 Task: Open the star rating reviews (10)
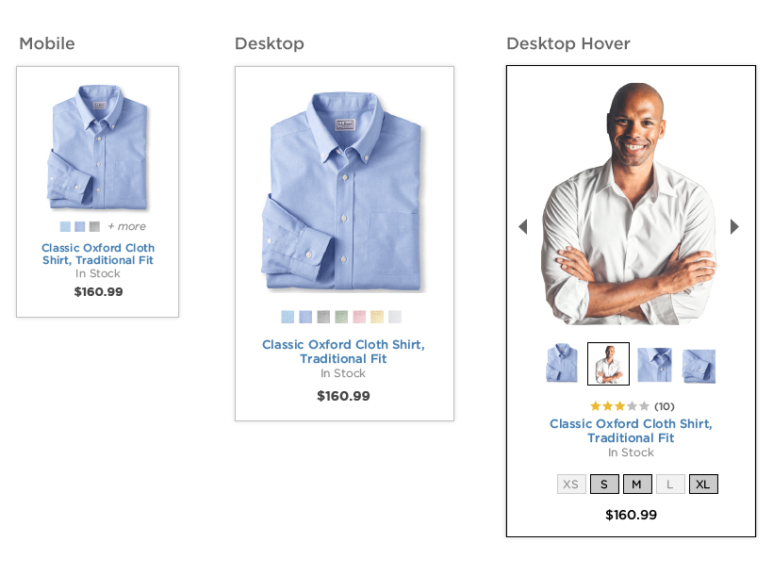[632, 406]
